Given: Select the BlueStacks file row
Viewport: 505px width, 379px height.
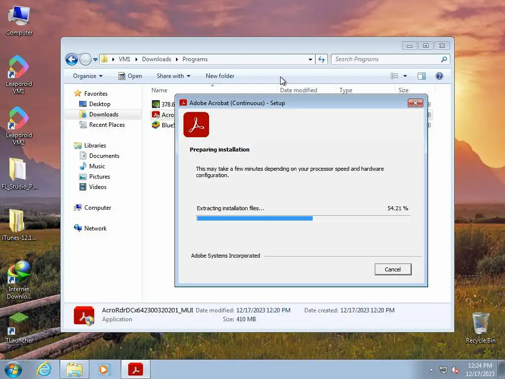Looking at the screenshot, I should point(163,125).
